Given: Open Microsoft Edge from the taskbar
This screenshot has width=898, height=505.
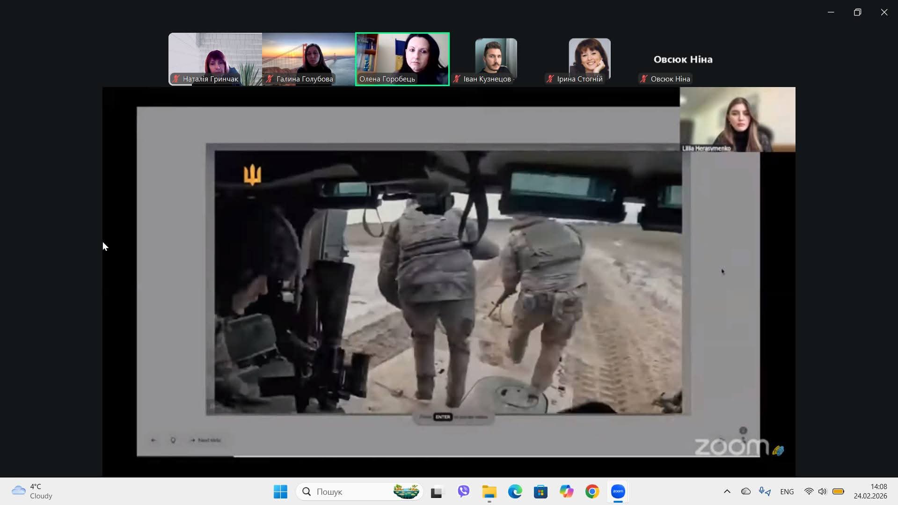Looking at the screenshot, I should (x=515, y=491).
